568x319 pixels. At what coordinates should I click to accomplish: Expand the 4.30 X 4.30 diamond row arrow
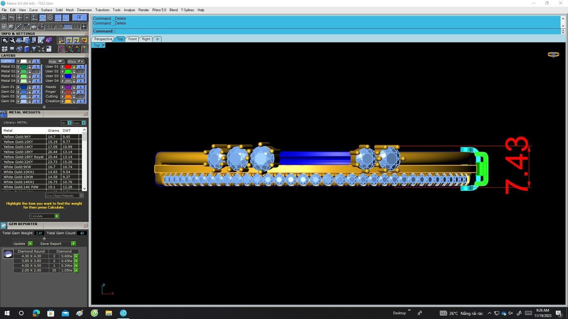pos(76,256)
